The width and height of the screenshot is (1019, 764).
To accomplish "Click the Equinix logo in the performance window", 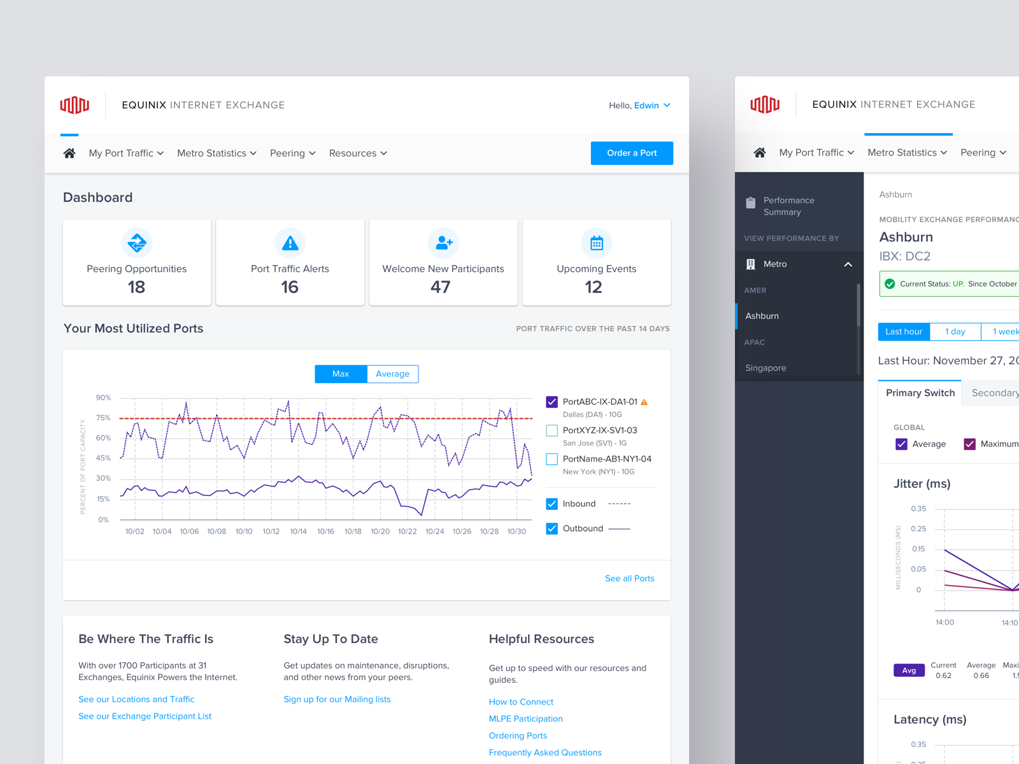I will (765, 104).
